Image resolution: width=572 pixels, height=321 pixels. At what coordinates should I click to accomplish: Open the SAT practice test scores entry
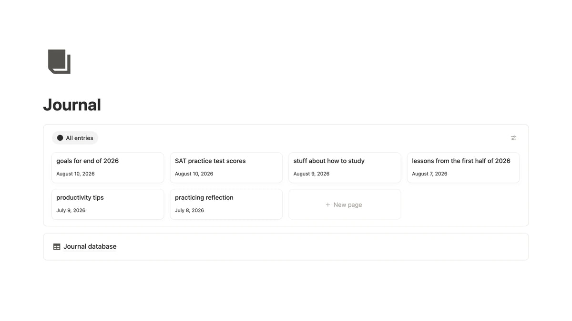[x=226, y=167]
